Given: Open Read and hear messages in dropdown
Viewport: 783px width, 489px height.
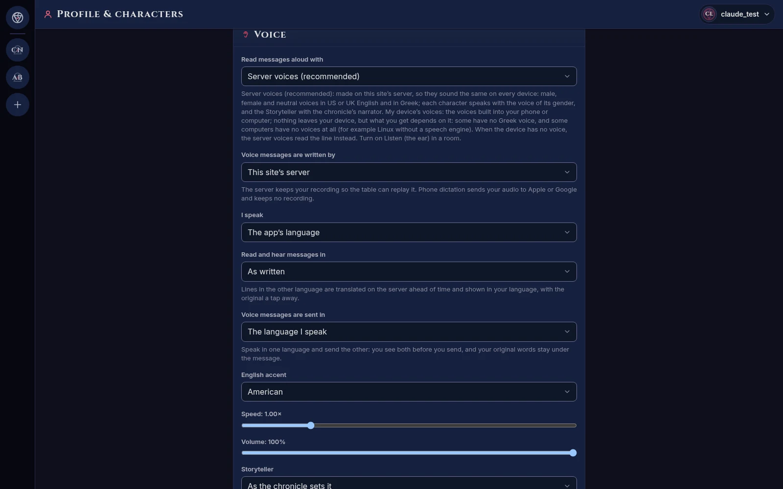Looking at the screenshot, I should (409, 271).
